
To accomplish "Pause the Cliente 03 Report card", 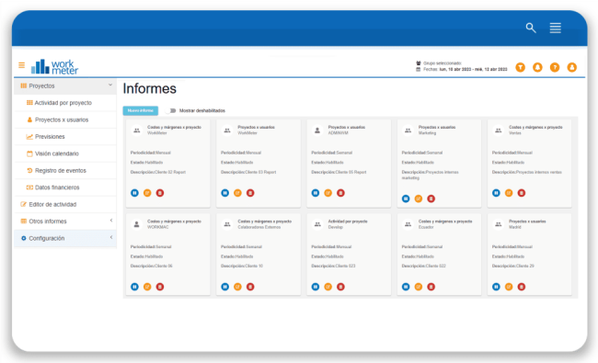I will pos(225,193).
